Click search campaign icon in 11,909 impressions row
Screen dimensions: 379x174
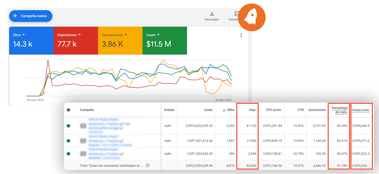tap(83, 141)
